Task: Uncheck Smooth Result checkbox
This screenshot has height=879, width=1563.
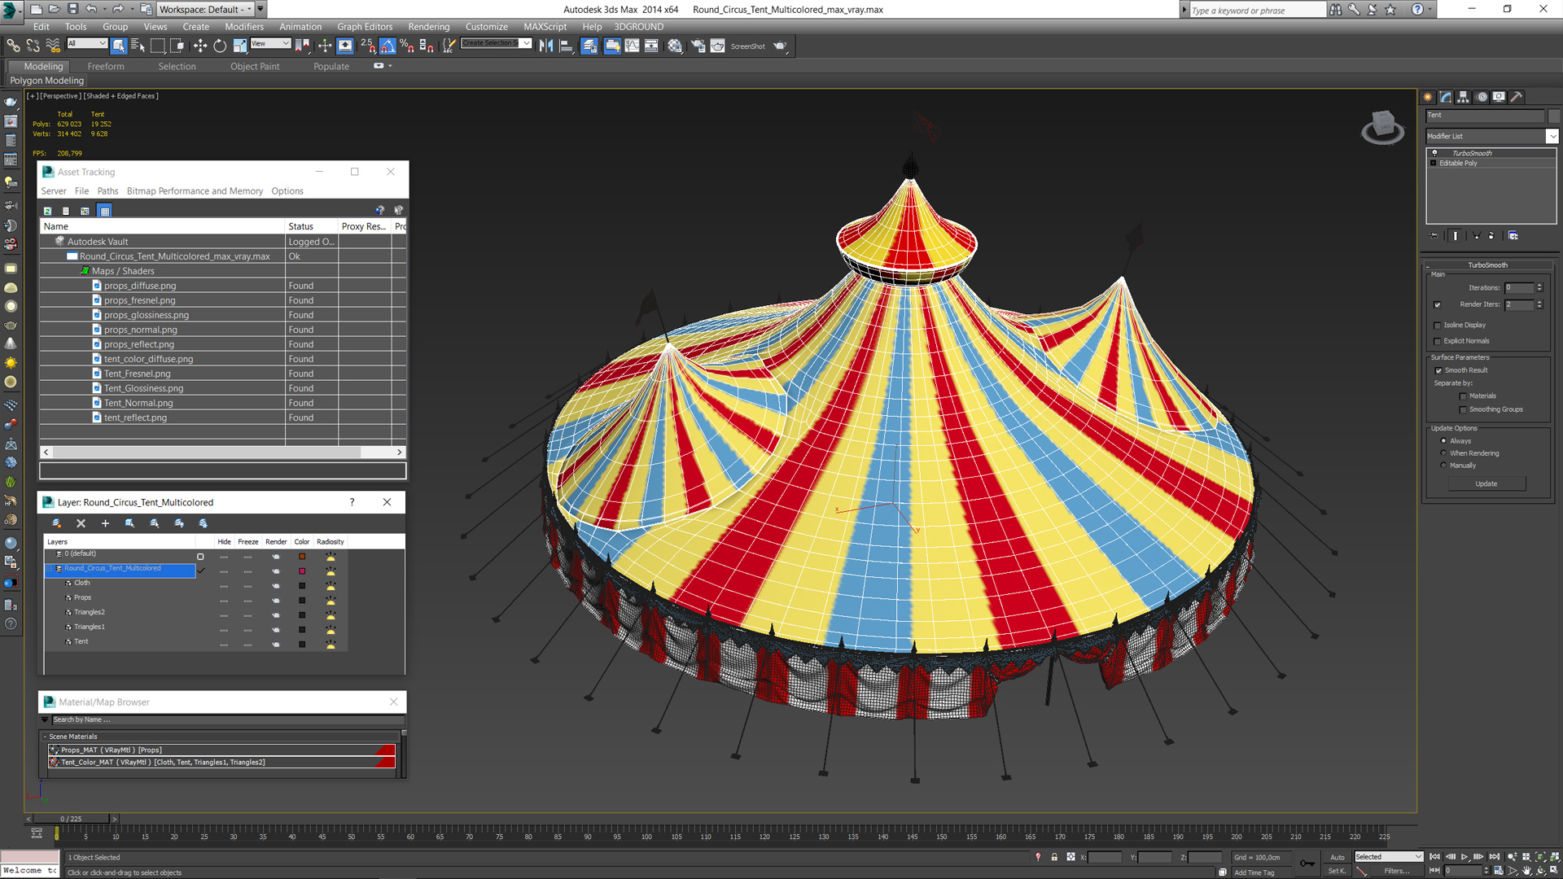Action: [1438, 370]
